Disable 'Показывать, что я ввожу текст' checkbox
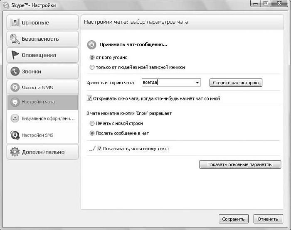This screenshot has width=291, height=230. [99, 149]
